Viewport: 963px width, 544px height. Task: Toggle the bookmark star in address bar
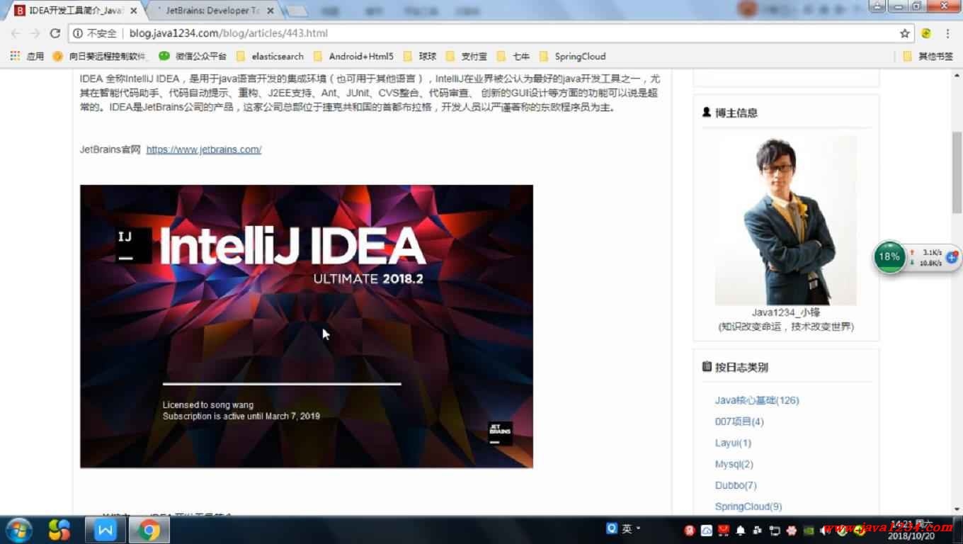[906, 33]
